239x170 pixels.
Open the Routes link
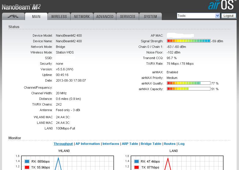(170, 144)
